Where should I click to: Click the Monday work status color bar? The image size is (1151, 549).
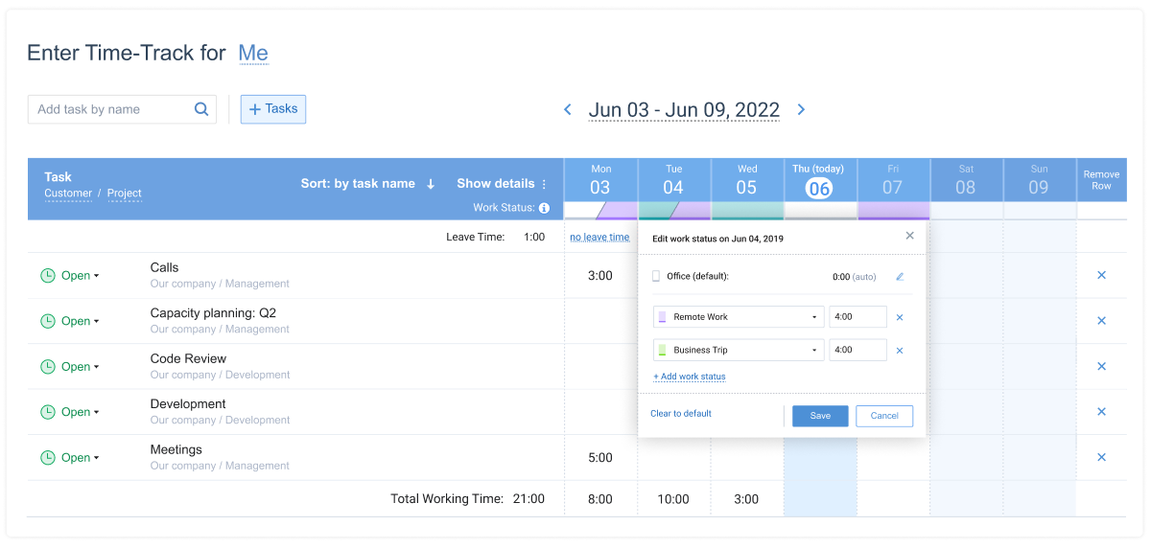coord(600,210)
